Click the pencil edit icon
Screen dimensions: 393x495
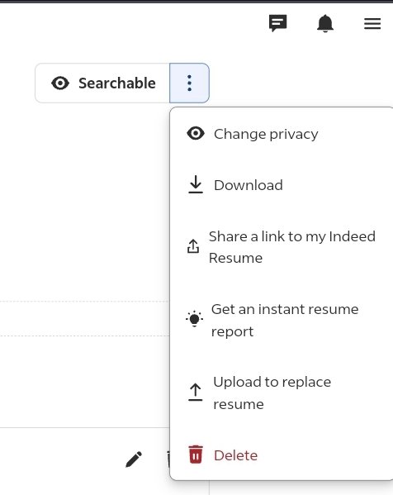(134, 459)
